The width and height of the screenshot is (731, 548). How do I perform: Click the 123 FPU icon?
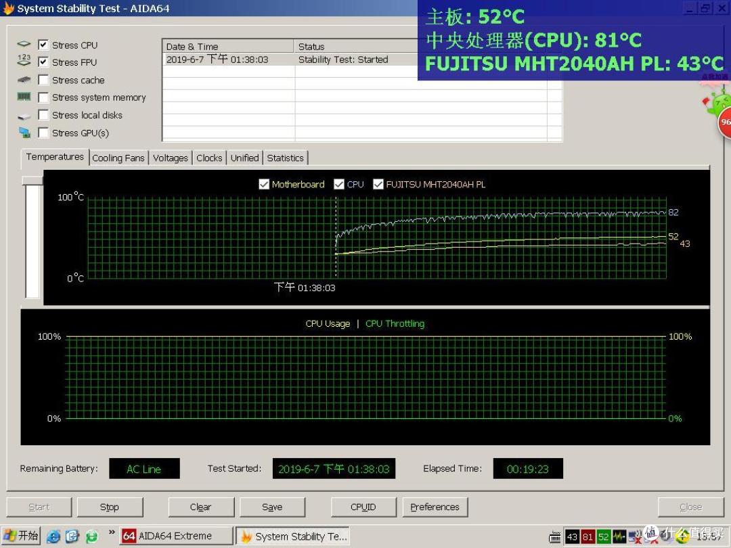point(24,60)
